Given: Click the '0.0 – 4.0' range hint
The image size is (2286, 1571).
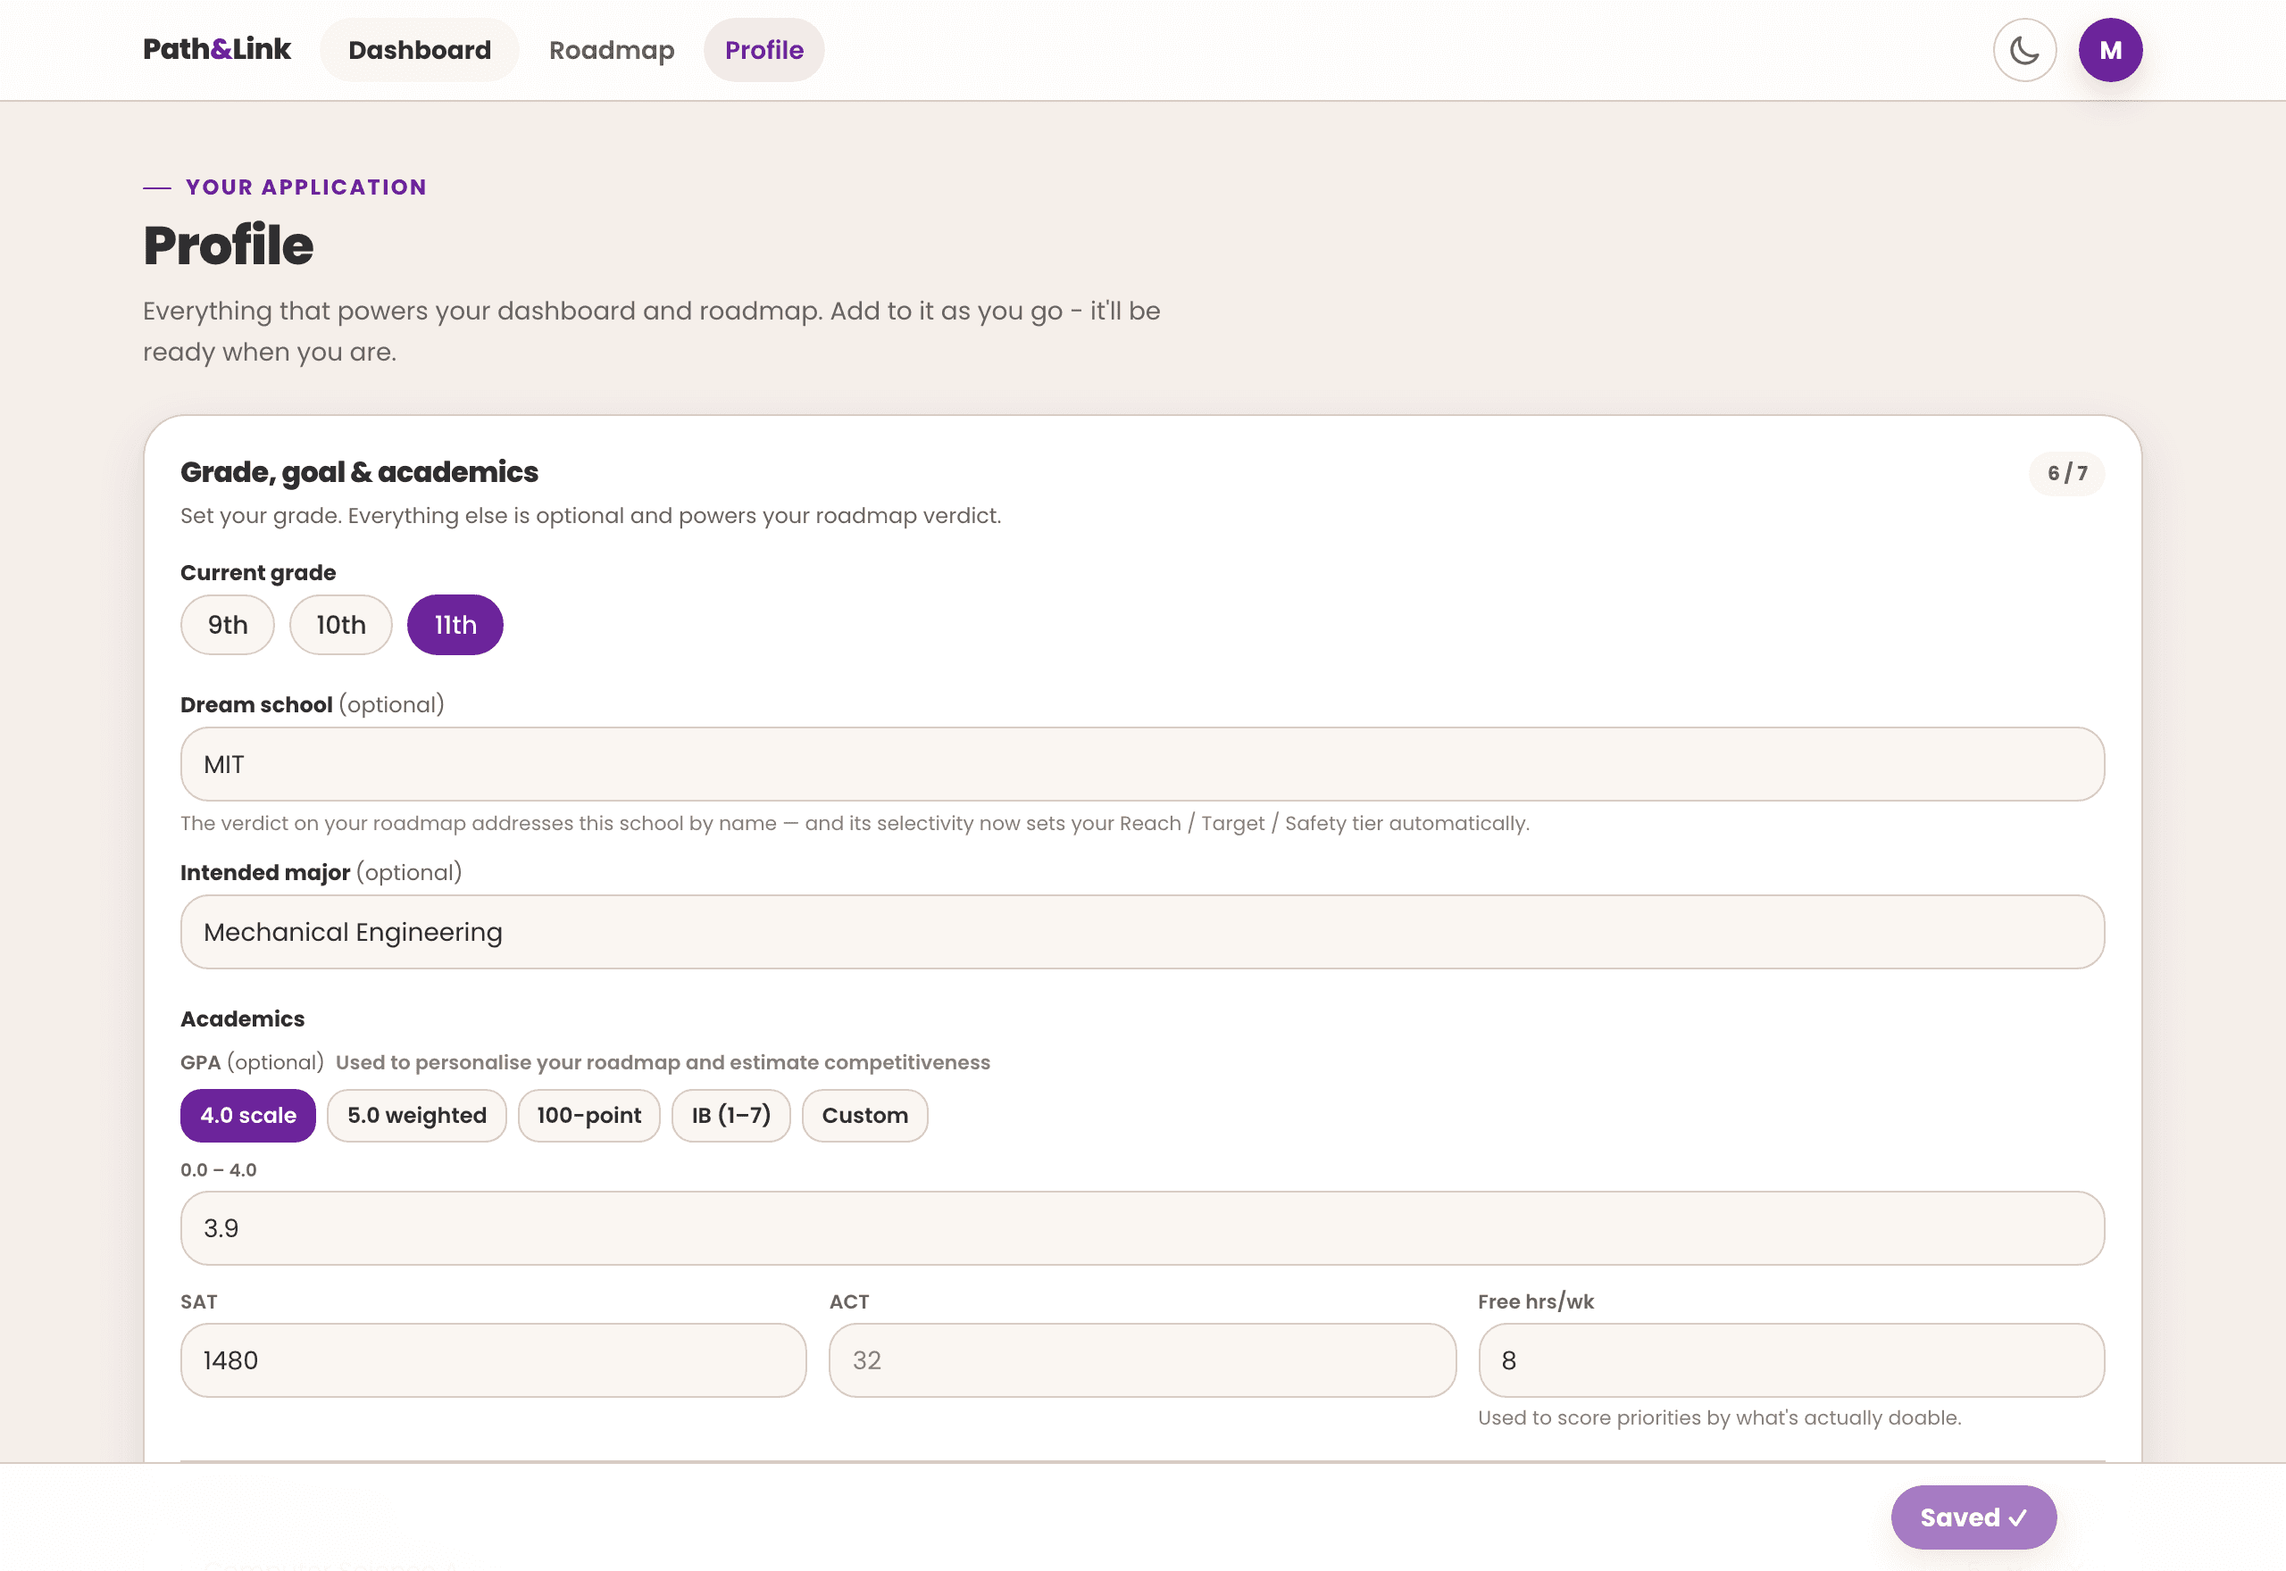Looking at the screenshot, I should click(x=219, y=1170).
